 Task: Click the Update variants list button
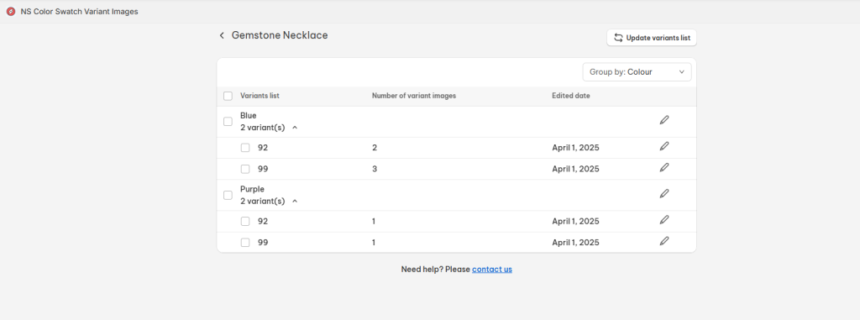(x=652, y=38)
